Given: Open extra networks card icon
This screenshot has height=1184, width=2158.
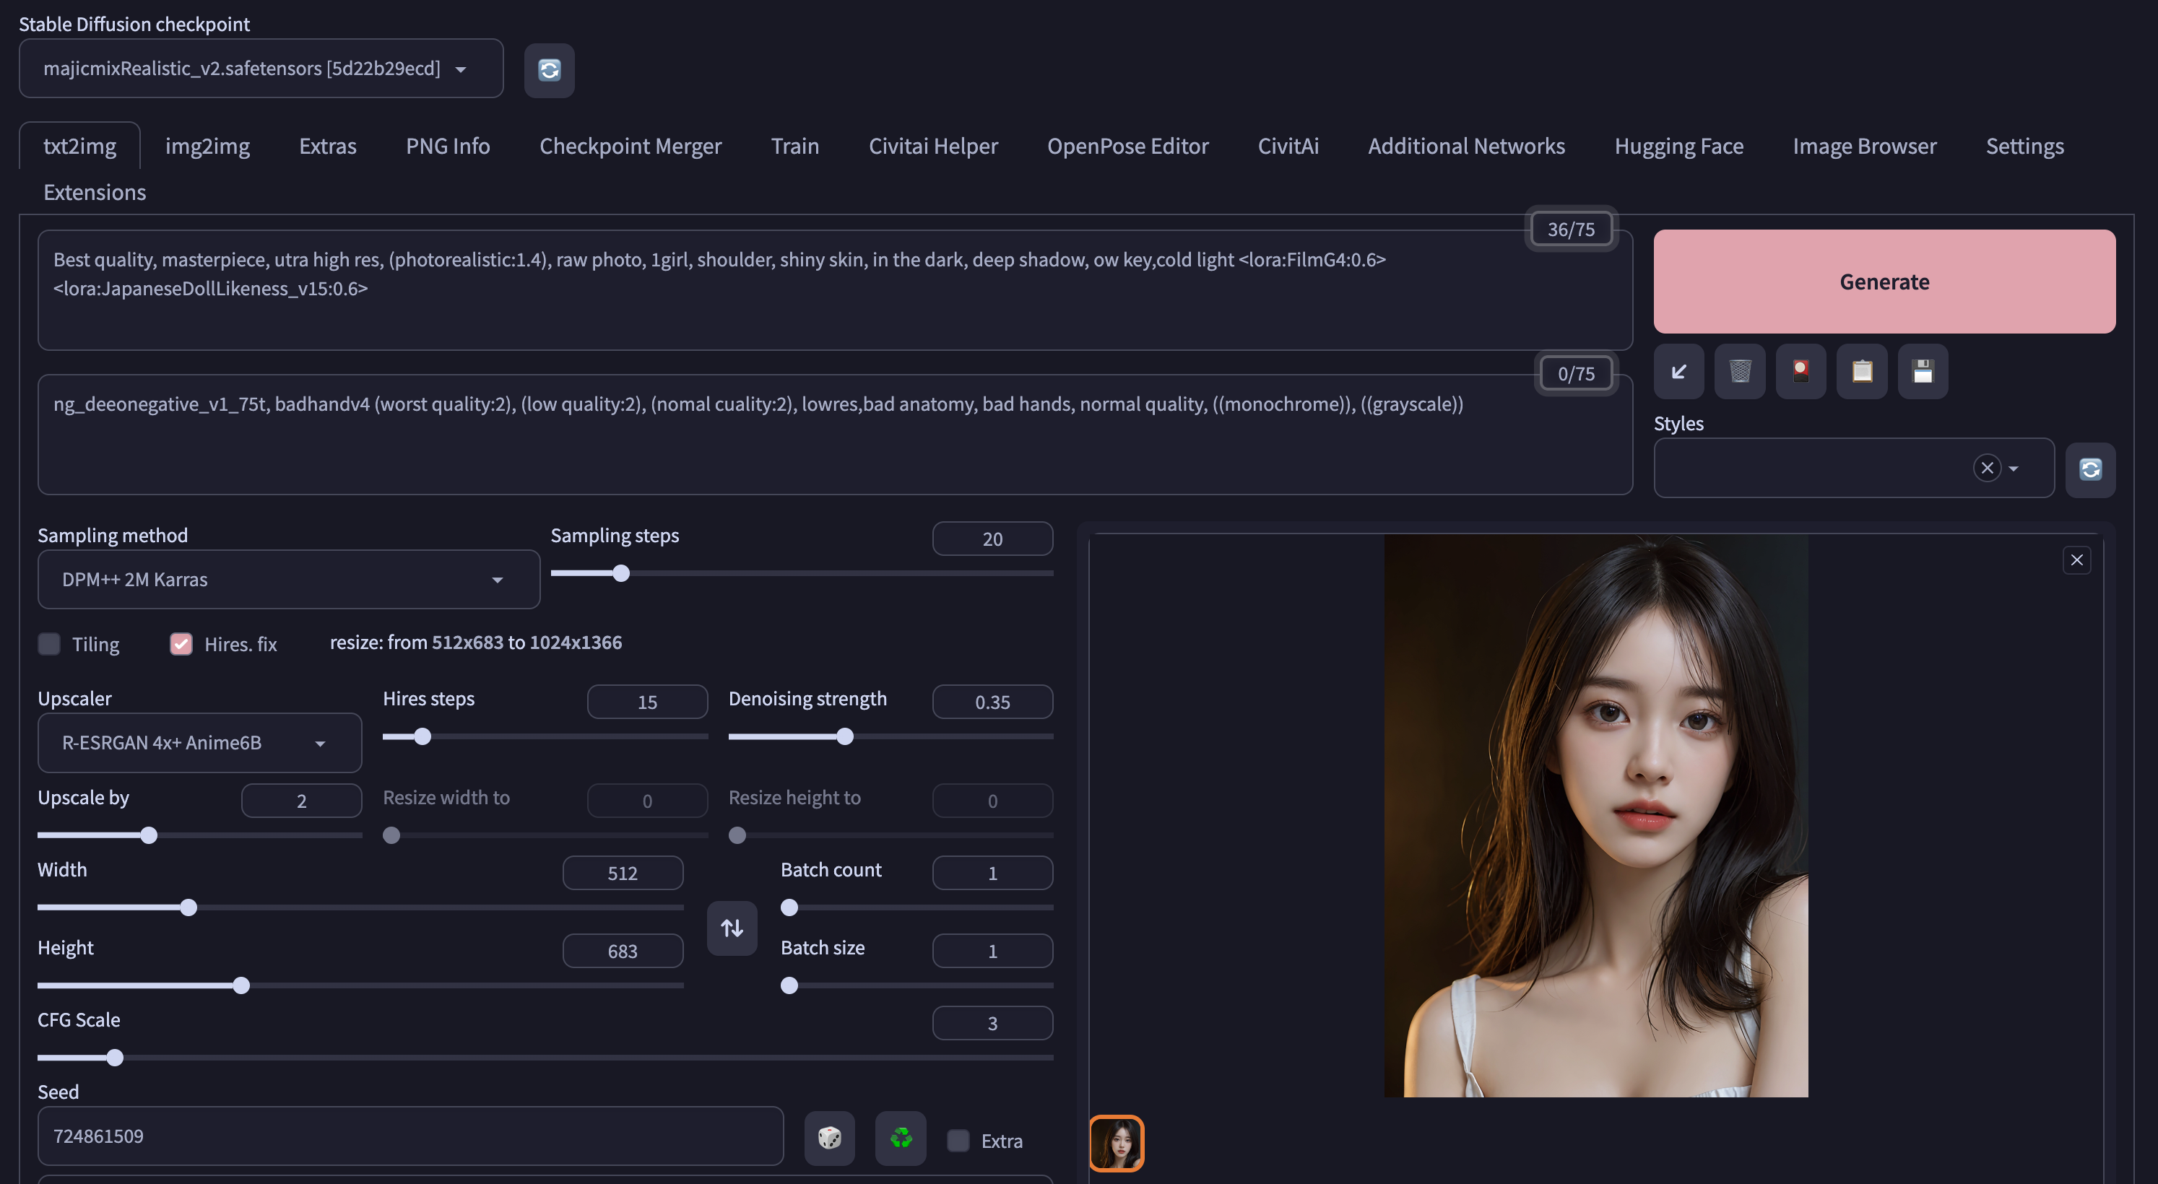Looking at the screenshot, I should [1800, 371].
